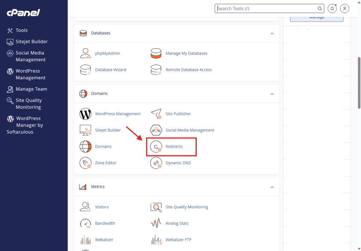Click the Zone Editor icon
This screenshot has height=251, width=361.
(85, 163)
